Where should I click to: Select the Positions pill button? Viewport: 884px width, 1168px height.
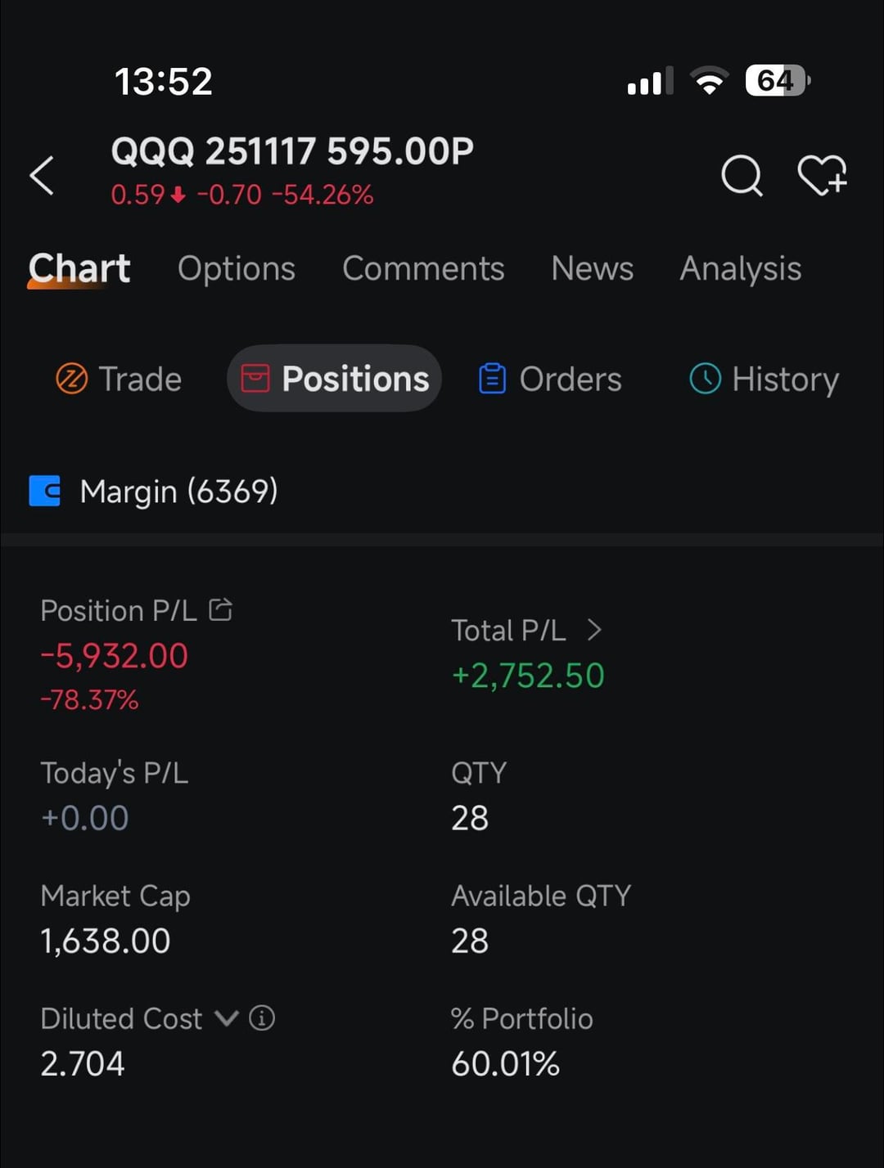[335, 379]
